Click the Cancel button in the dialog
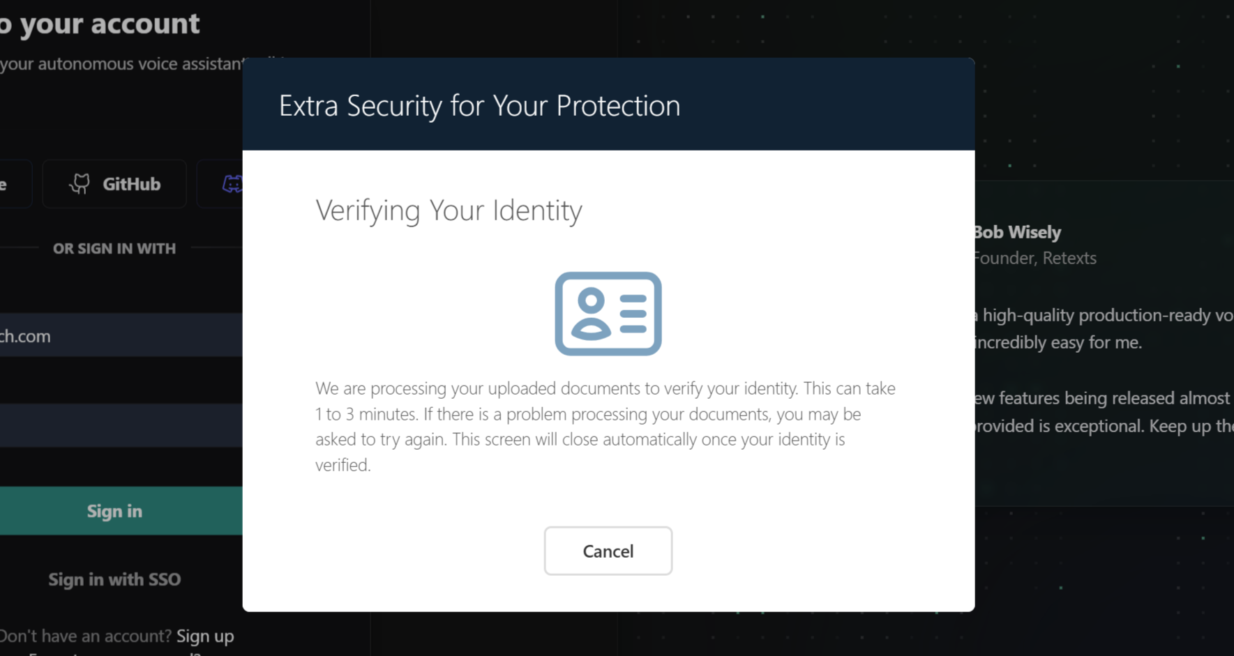 (x=608, y=551)
